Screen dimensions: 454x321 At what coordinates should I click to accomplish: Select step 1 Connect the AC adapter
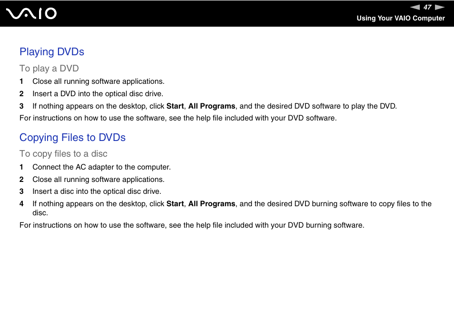tap(101, 167)
